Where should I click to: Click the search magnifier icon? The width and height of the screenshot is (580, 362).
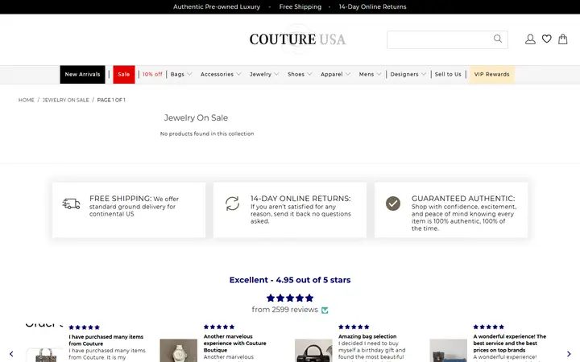pos(498,39)
